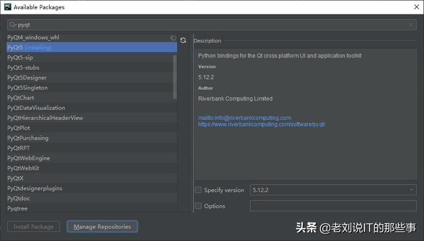Clear the search field with X icon

click(411, 24)
